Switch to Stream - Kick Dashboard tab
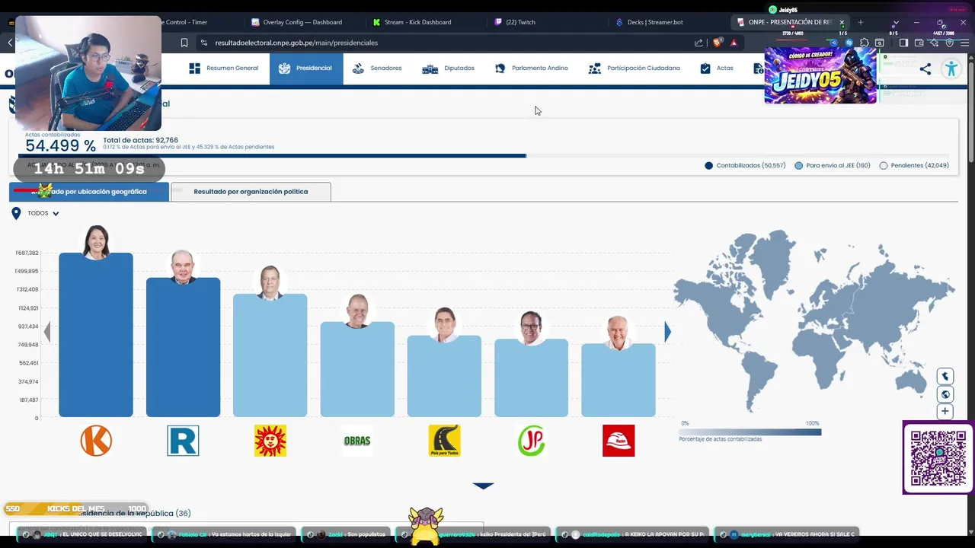The height and width of the screenshot is (548, 975). 417,22
